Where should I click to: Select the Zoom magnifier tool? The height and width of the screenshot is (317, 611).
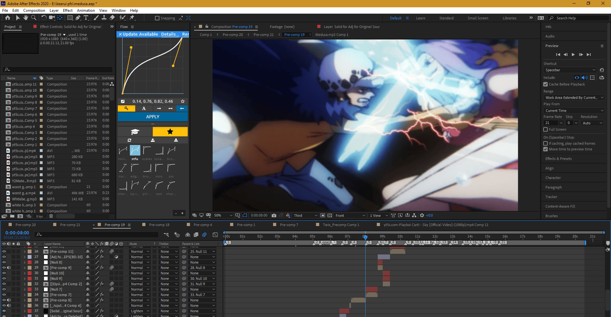(34, 18)
